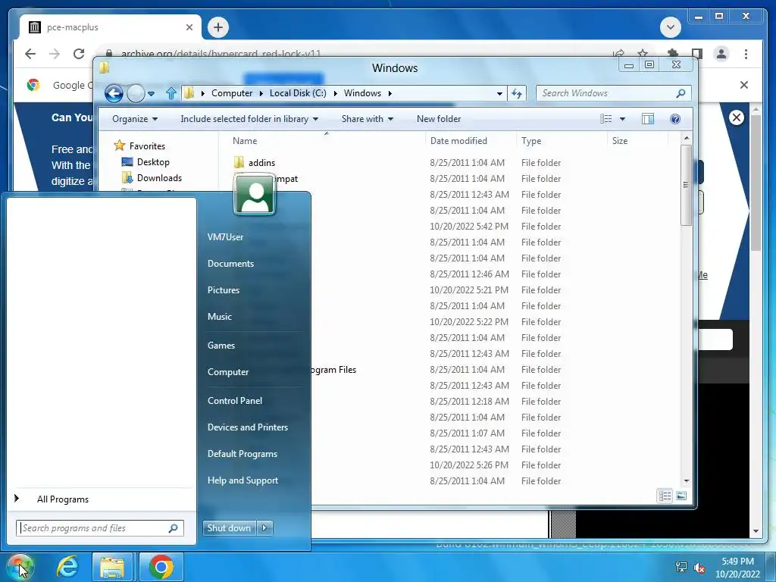This screenshot has height=582, width=776.
Task: Open the Shut down options arrow
Action: pos(264,528)
